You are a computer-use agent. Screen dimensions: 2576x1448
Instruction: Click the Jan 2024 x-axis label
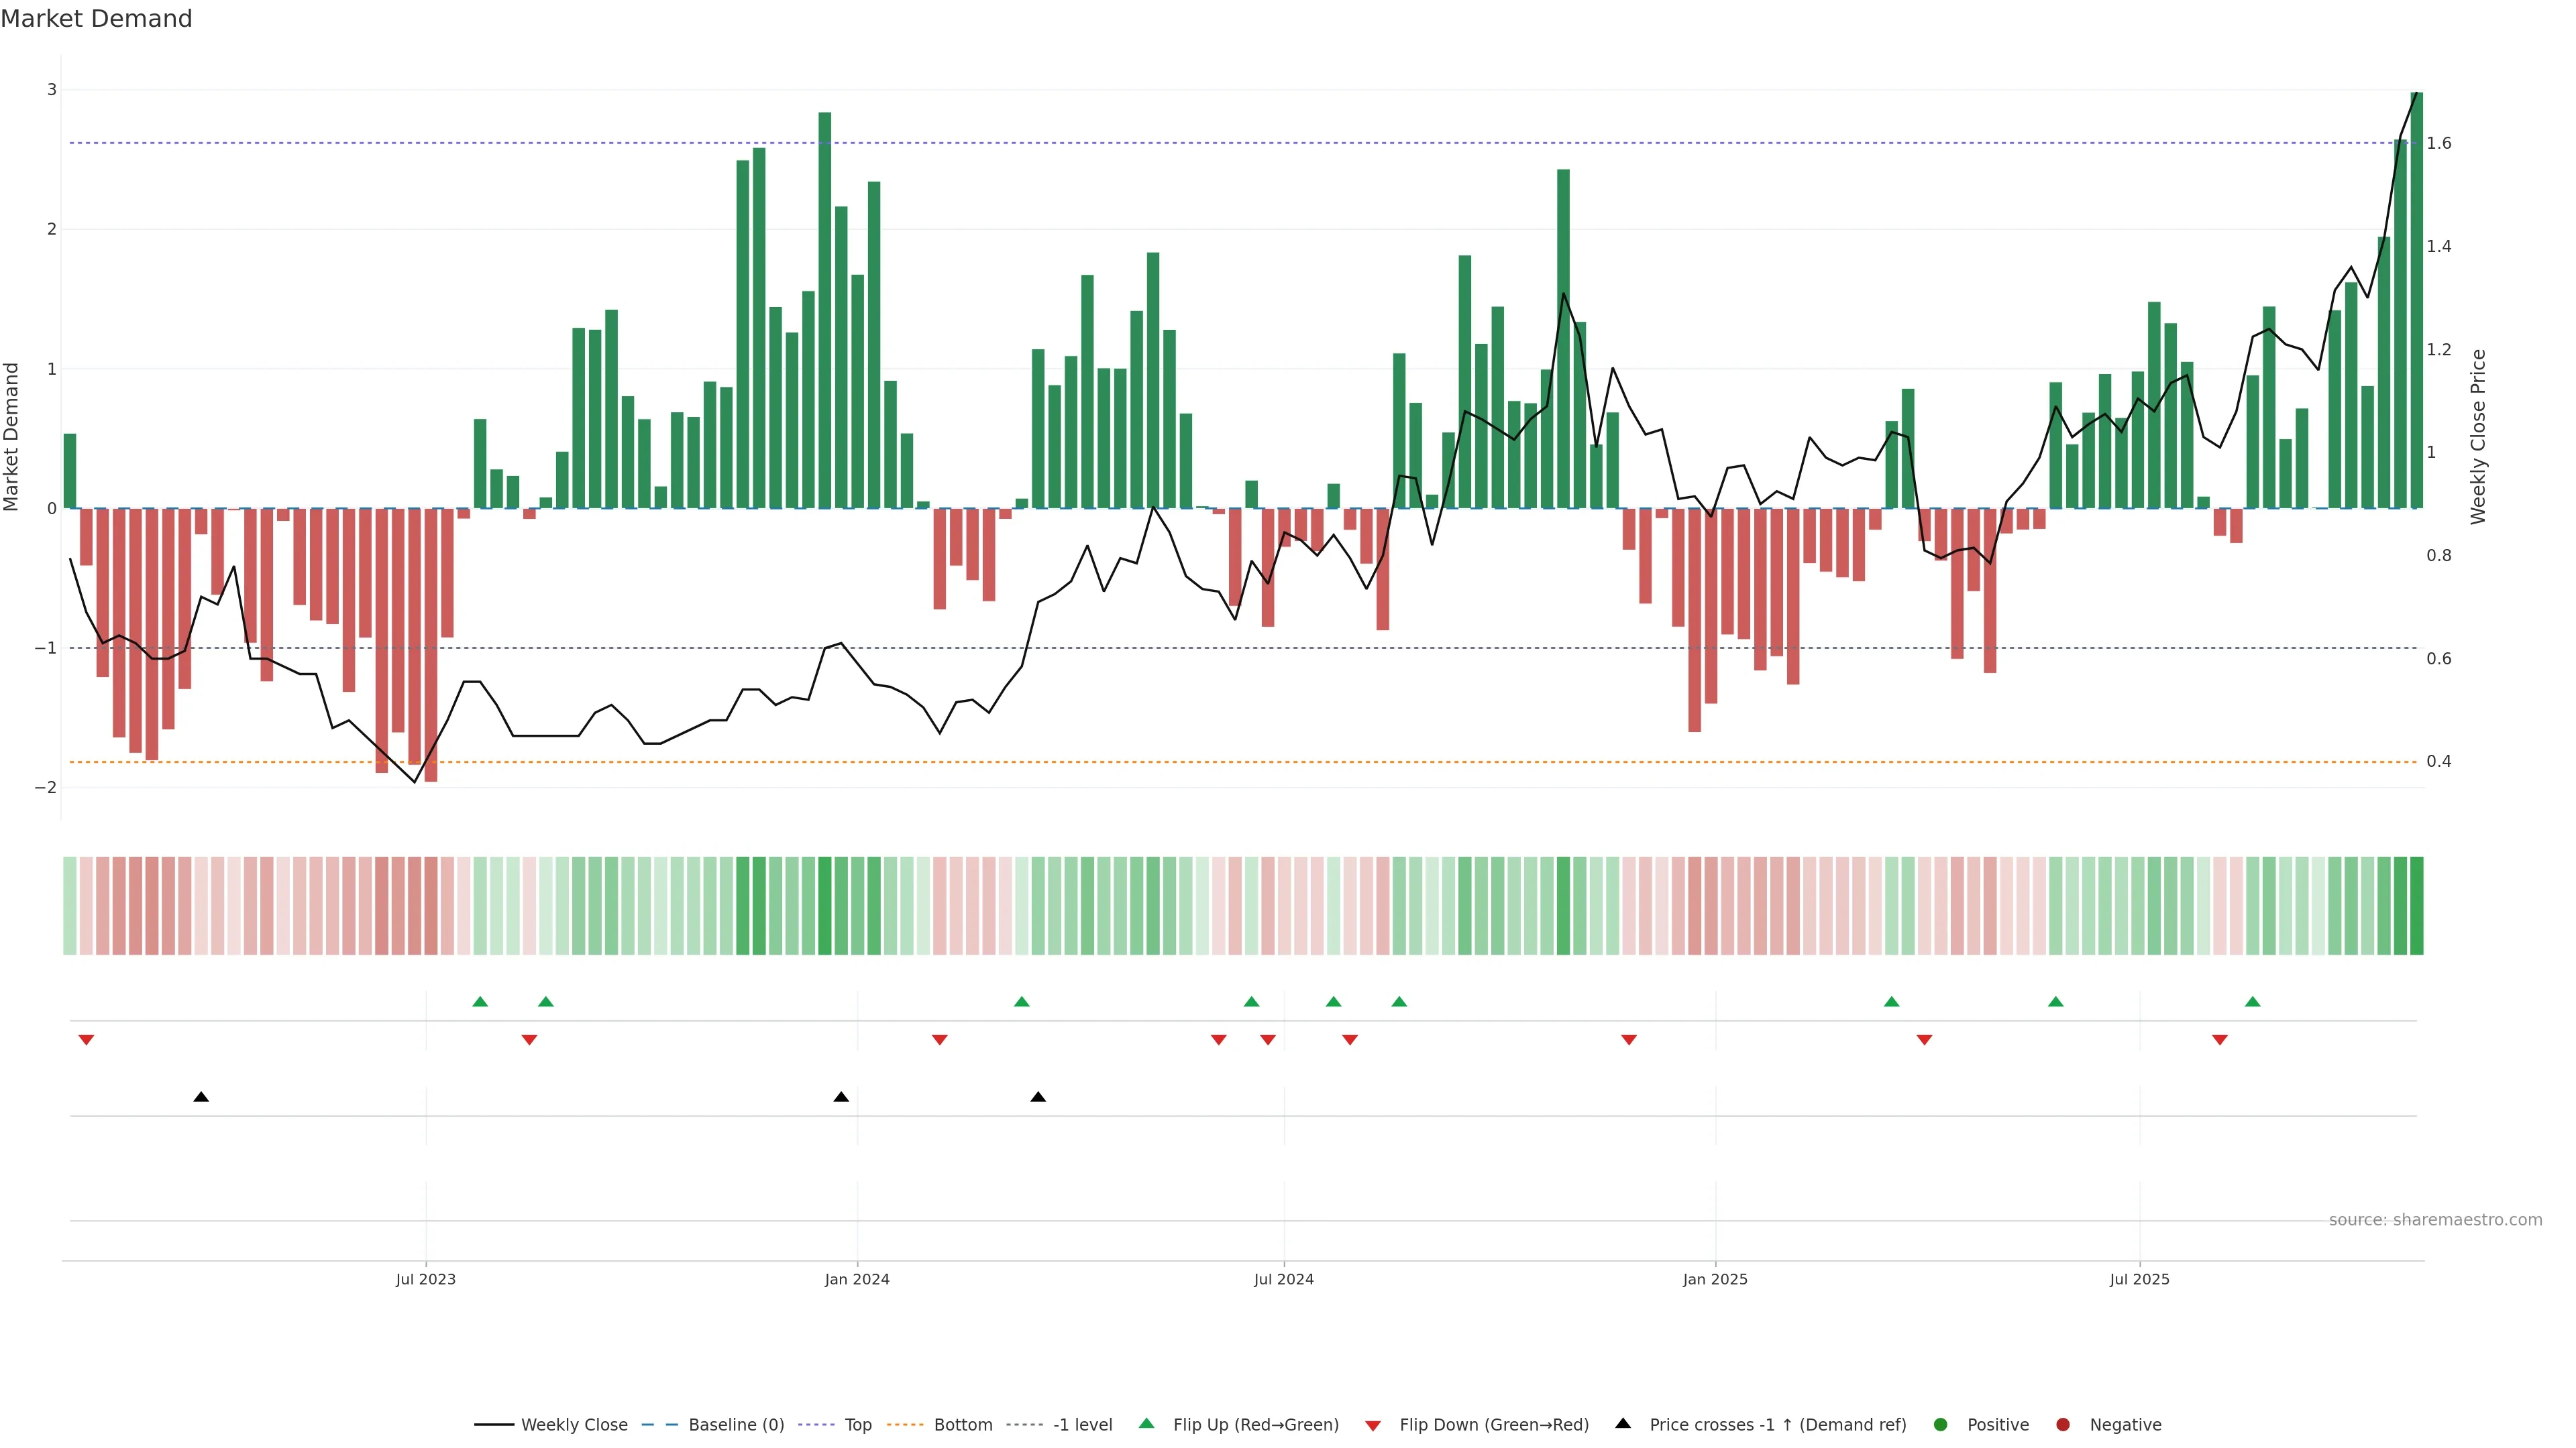pyautogui.click(x=856, y=1279)
